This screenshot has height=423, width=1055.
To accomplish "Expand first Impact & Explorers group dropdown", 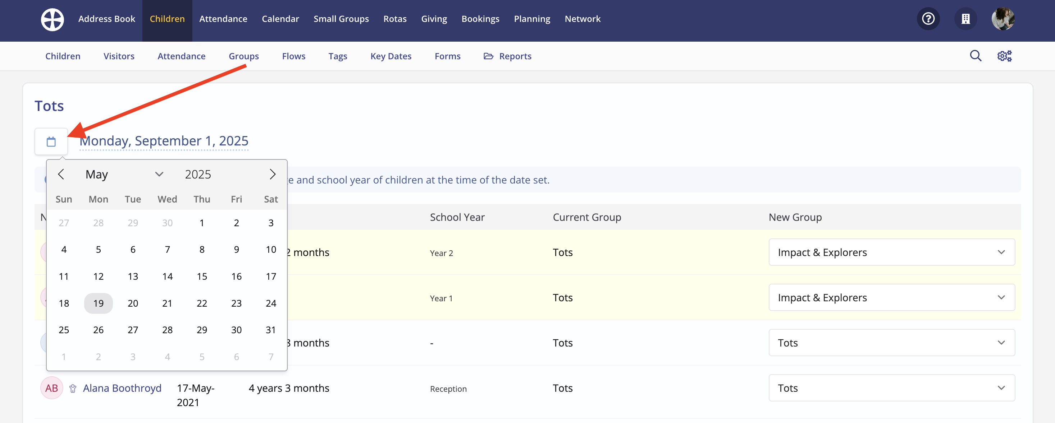I will click(x=891, y=252).
